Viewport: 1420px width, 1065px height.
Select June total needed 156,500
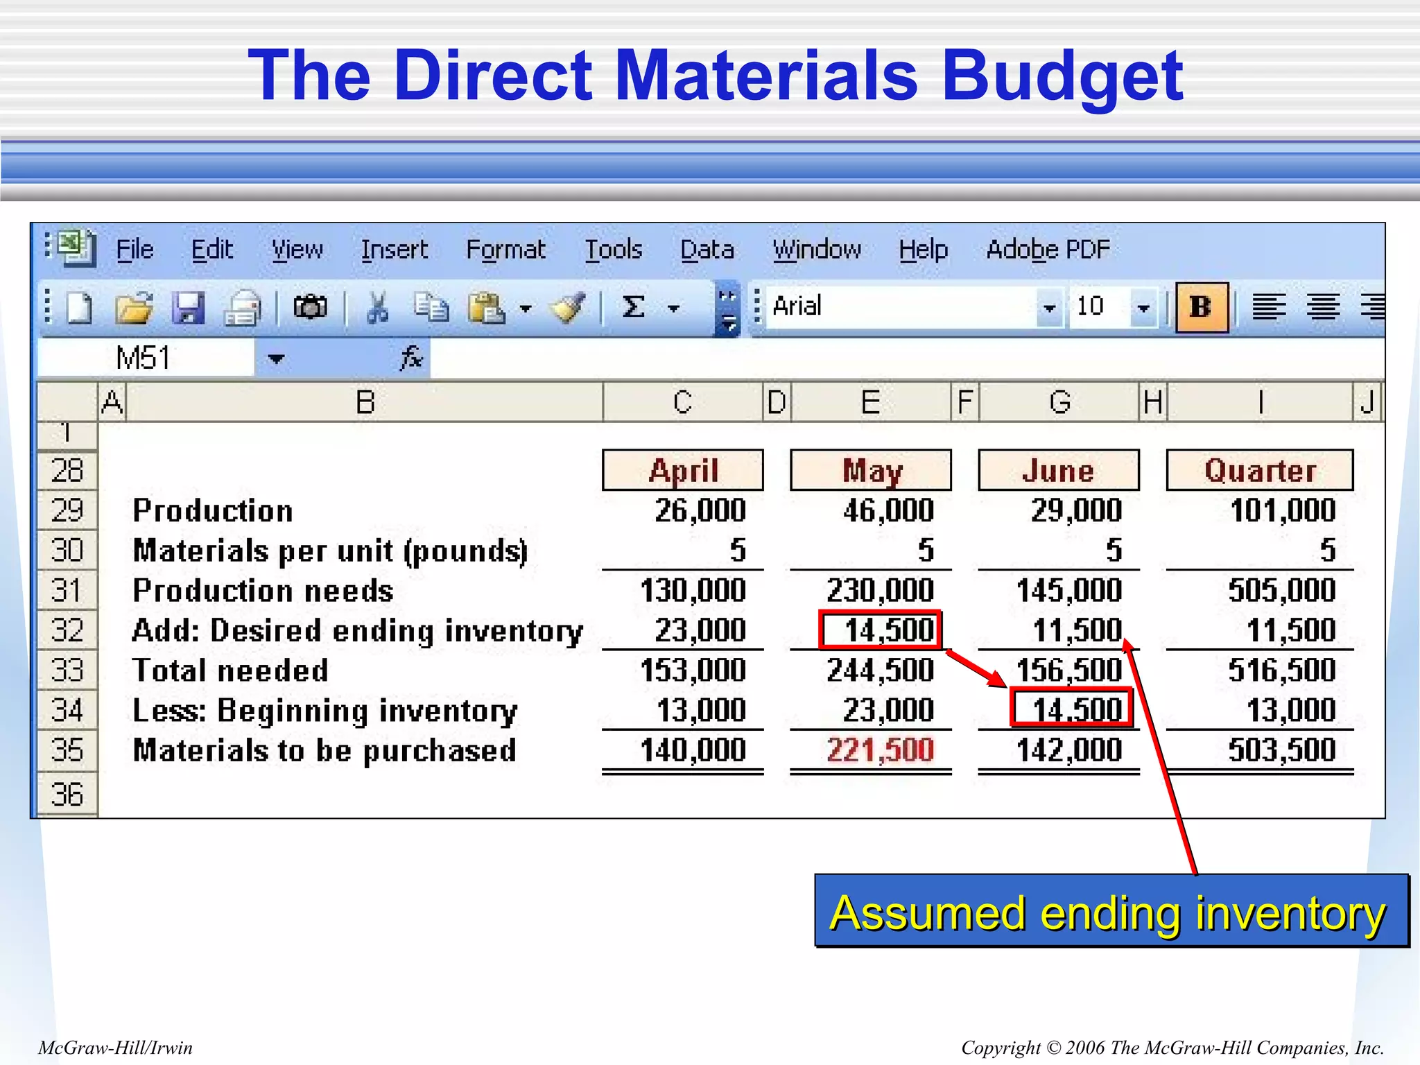1068,670
